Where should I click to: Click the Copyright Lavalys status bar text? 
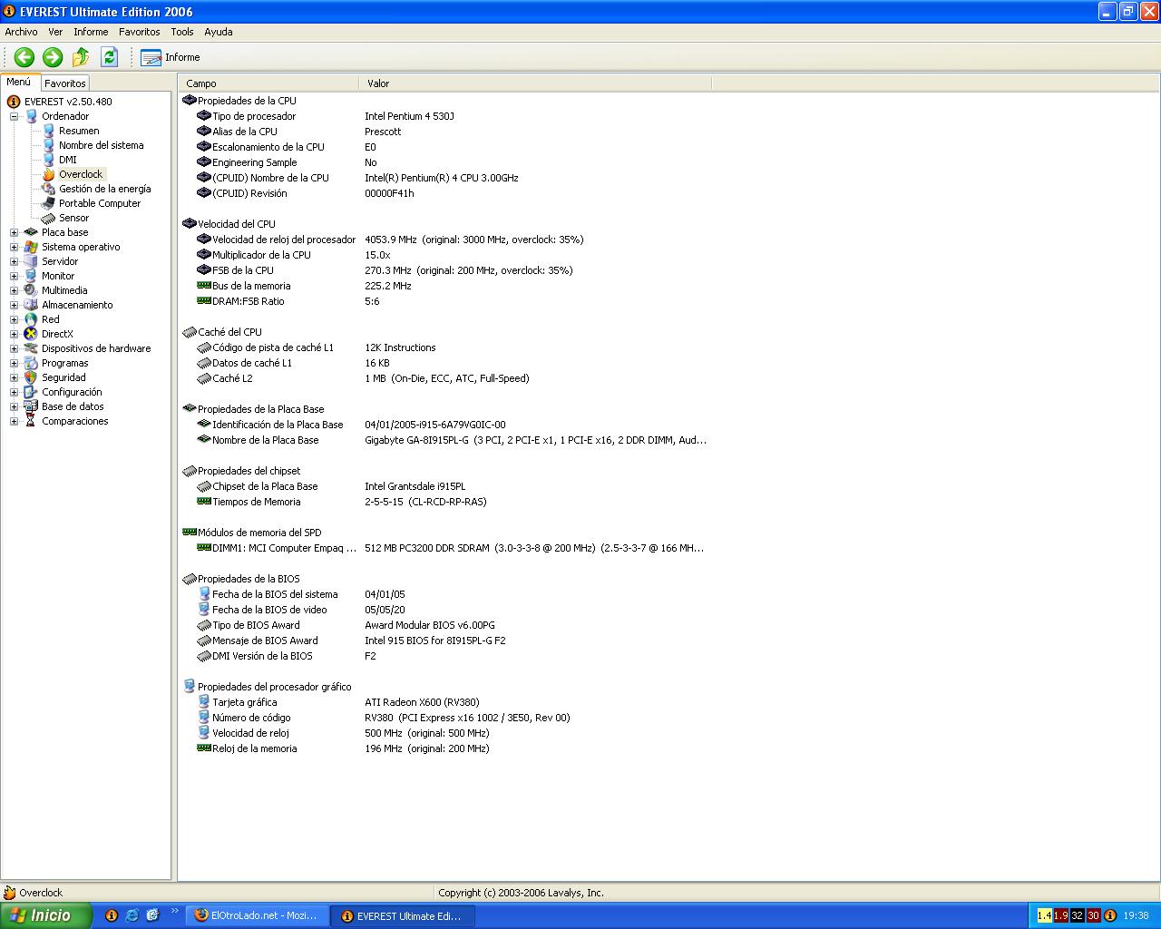tap(521, 893)
